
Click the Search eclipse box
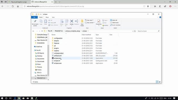point(149,31)
